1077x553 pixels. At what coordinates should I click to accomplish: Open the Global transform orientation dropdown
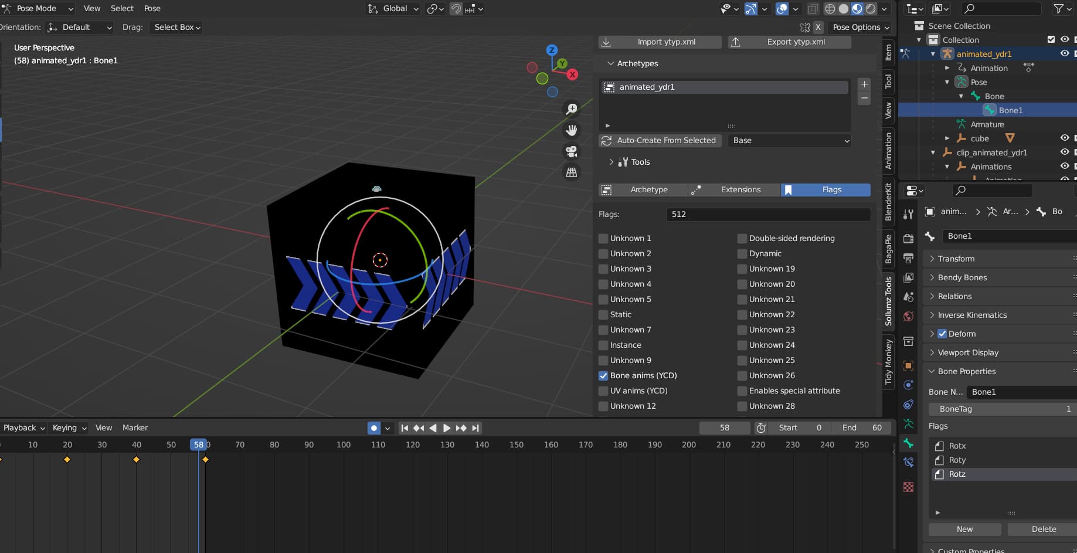click(x=394, y=9)
